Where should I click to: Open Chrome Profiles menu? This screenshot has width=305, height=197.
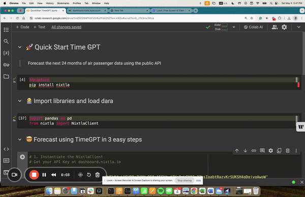(77, 3)
